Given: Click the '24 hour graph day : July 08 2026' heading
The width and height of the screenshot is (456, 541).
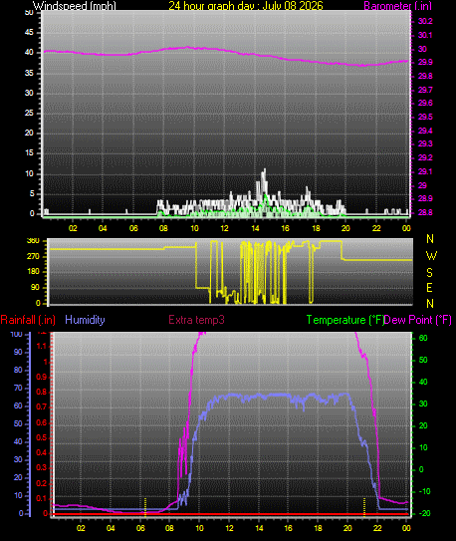Looking at the screenshot, I should [246, 6].
